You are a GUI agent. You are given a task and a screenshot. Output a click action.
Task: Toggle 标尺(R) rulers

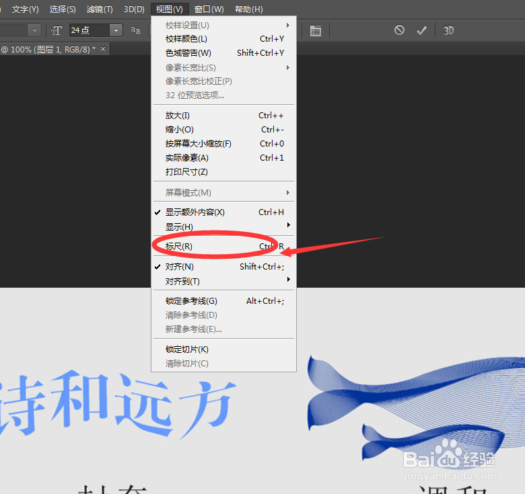coord(223,247)
